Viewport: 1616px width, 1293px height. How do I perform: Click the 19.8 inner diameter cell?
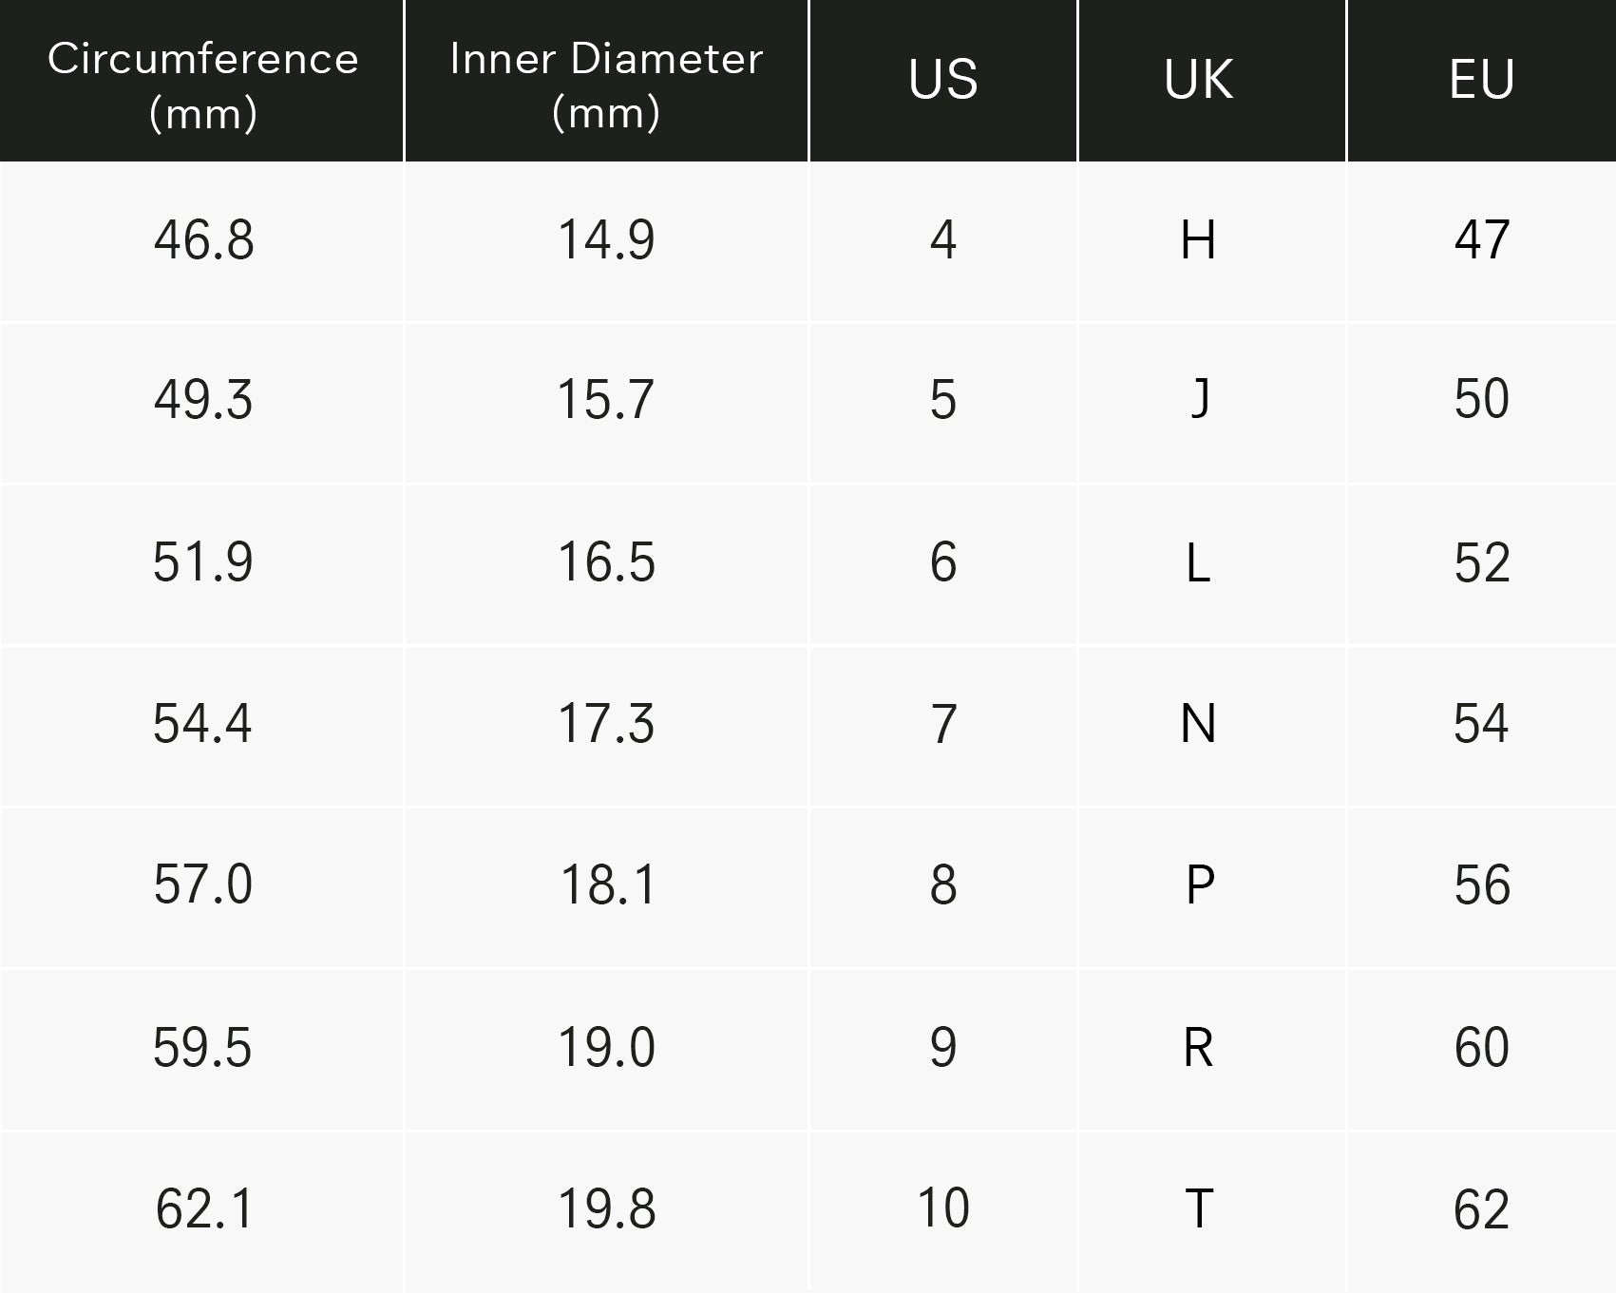pyautogui.click(x=606, y=1209)
